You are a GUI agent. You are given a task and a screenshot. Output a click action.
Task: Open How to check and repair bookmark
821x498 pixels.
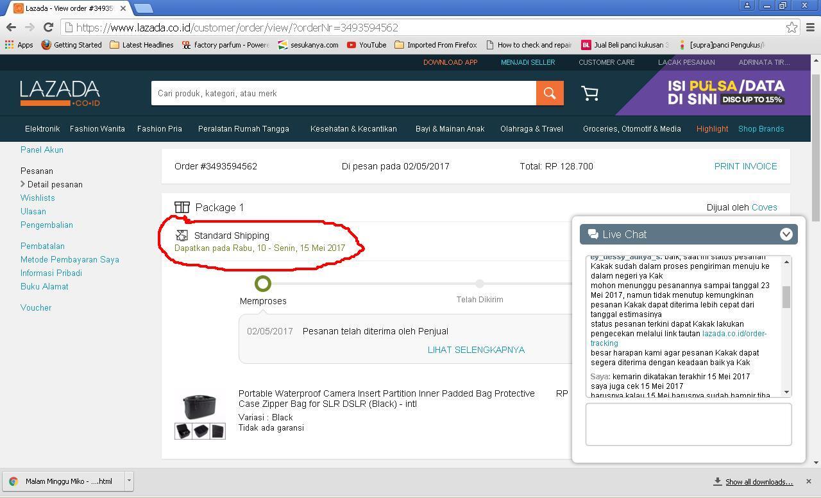[x=529, y=45]
